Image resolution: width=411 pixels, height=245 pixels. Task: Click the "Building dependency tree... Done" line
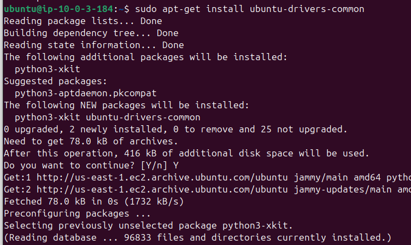tap(91, 33)
